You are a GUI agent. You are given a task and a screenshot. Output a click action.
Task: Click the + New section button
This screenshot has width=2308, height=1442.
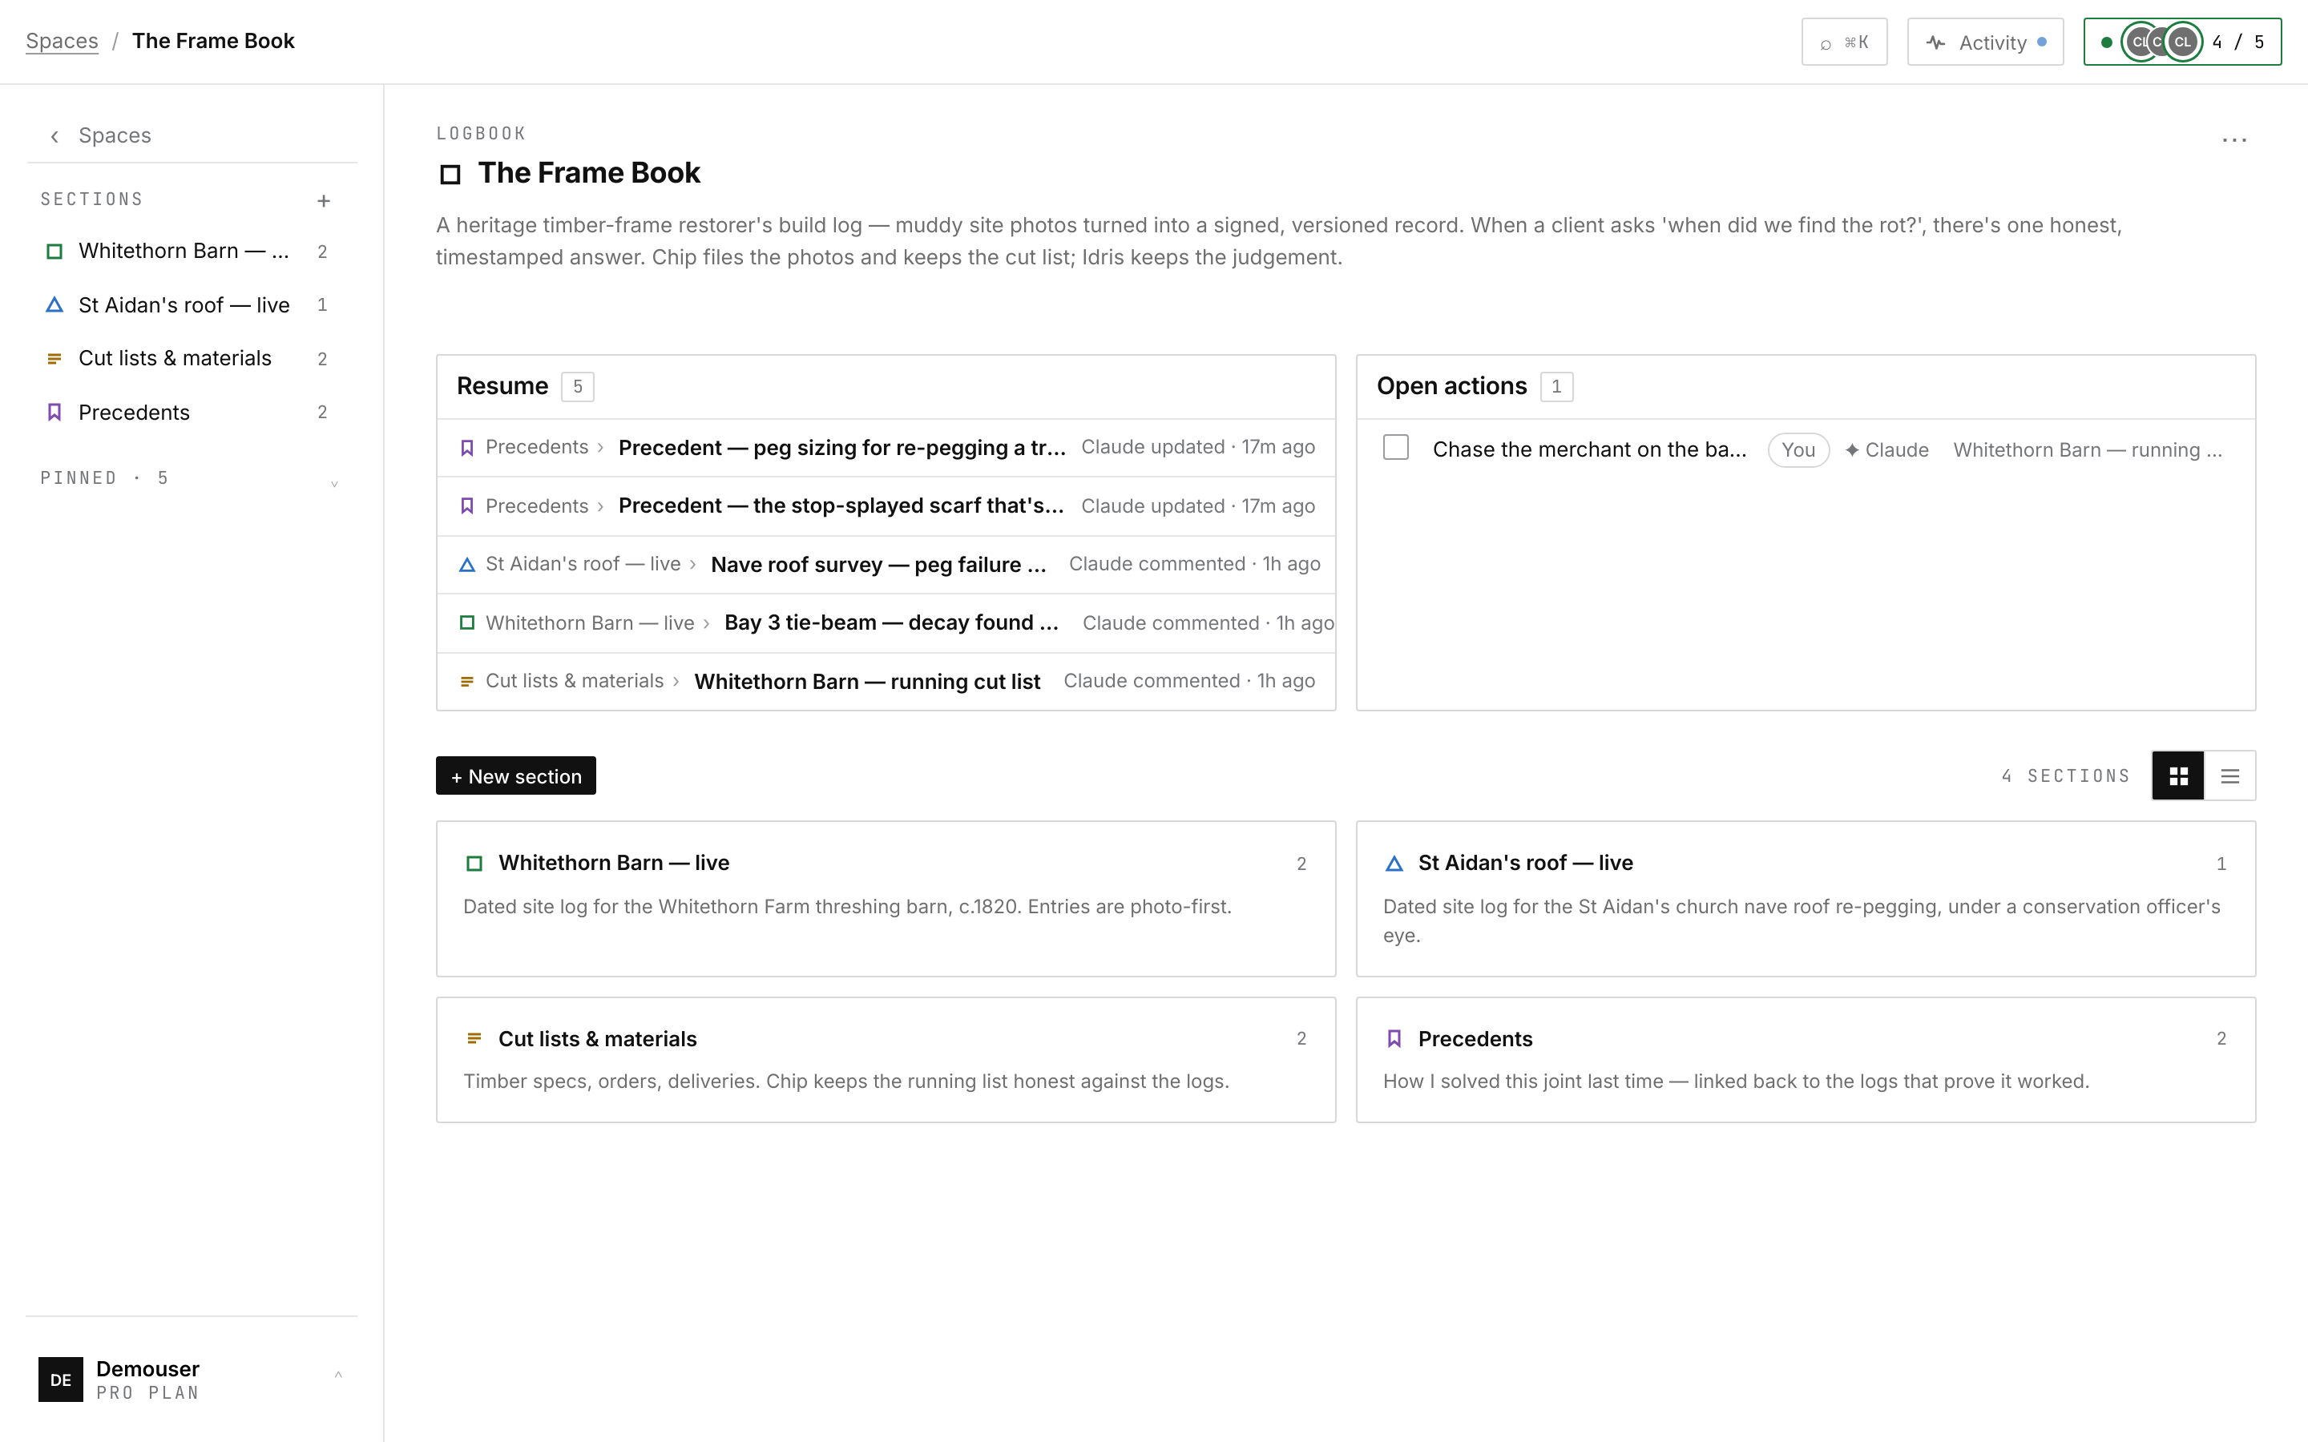[516, 776]
